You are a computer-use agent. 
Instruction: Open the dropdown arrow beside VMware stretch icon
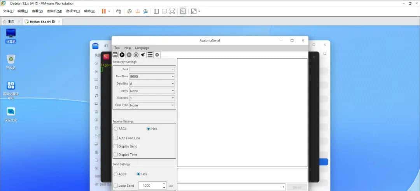(199, 11)
